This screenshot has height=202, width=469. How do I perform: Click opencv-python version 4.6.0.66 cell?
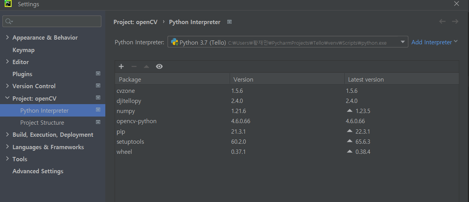[x=241, y=121]
